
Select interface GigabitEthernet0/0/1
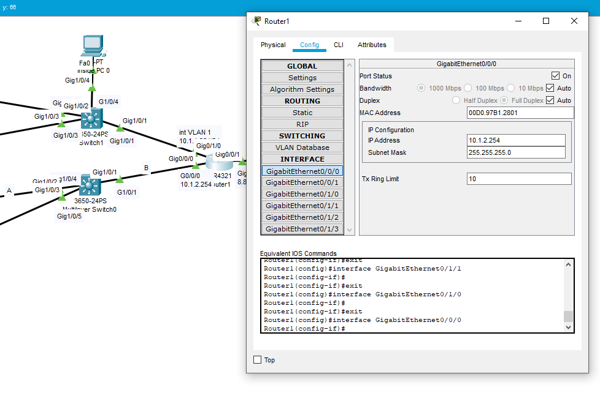(302, 182)
